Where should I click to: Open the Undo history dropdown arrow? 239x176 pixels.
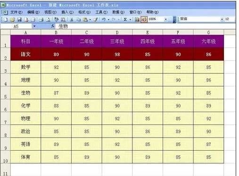pyautogui.click(x=108, y=20)
